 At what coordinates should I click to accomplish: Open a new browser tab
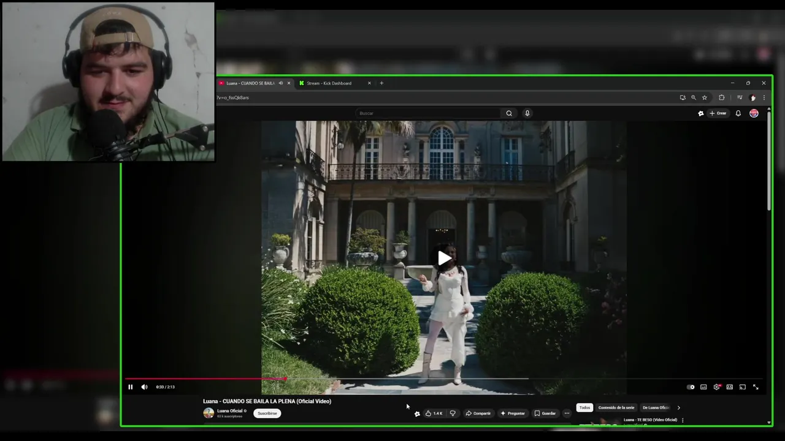(381, 83)
